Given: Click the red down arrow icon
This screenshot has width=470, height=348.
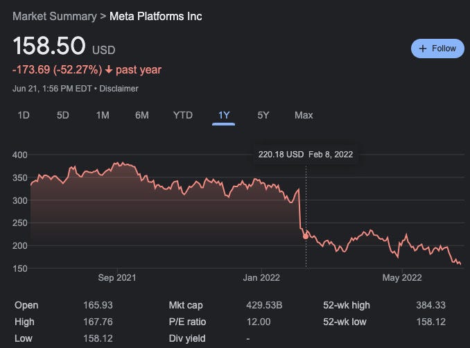Looking at the screenshot, I should 109,70.
